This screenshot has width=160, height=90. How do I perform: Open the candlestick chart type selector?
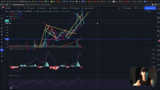coord(24,8)
